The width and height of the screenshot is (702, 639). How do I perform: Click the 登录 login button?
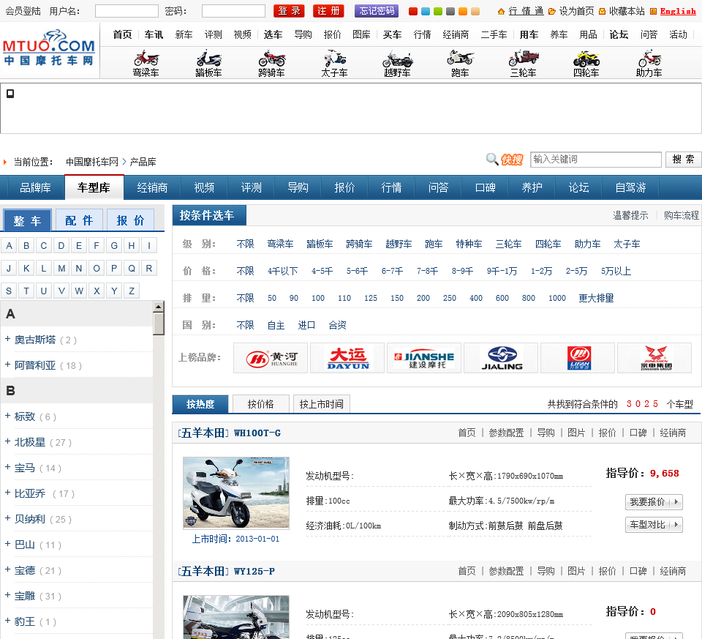point(290,11)
